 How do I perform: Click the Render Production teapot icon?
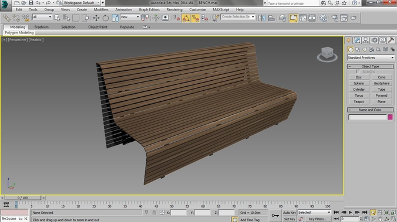click(x=354, y=18)
